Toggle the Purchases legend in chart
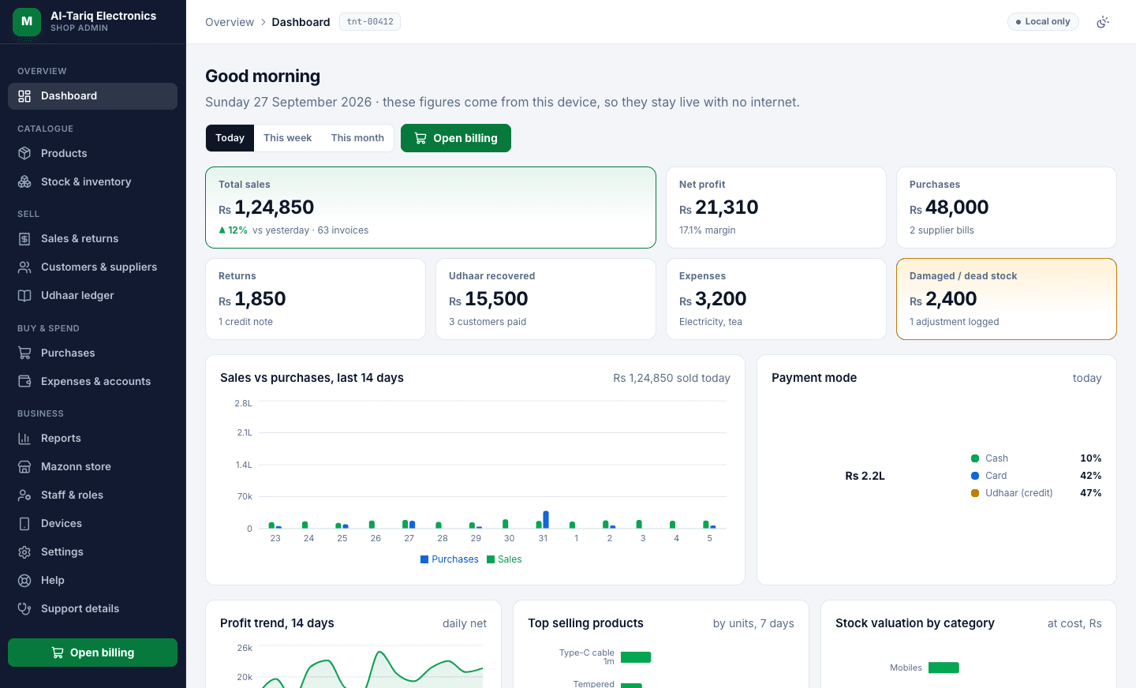The height and width of the screenshot is (688, 1136). 450,559
